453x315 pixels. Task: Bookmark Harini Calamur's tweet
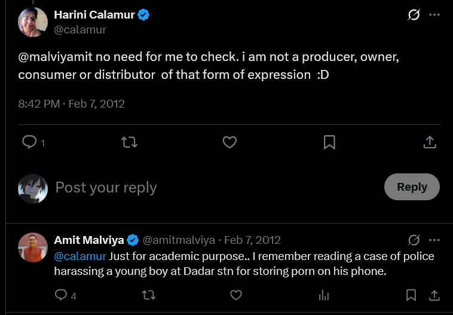click(329, 142)
